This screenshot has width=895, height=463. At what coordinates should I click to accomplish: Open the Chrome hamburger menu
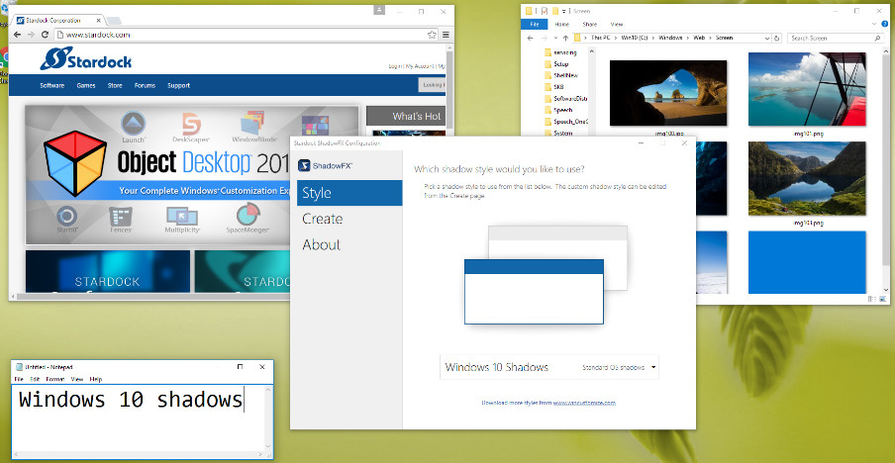446,35
